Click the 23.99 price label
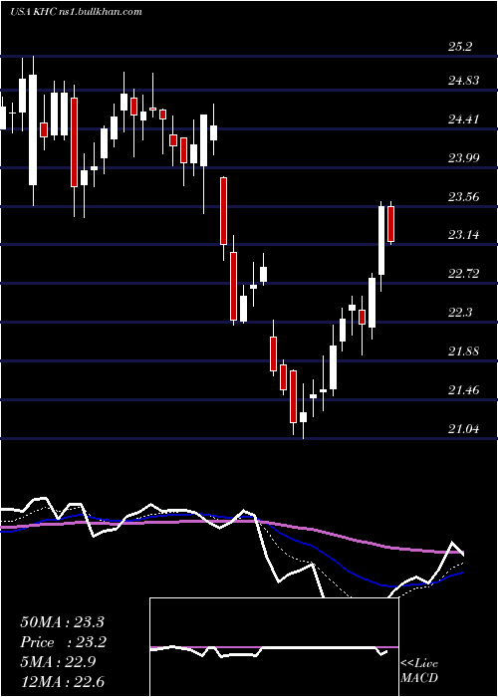The width and height of the screenshot is (498, 697). [464, 157]
